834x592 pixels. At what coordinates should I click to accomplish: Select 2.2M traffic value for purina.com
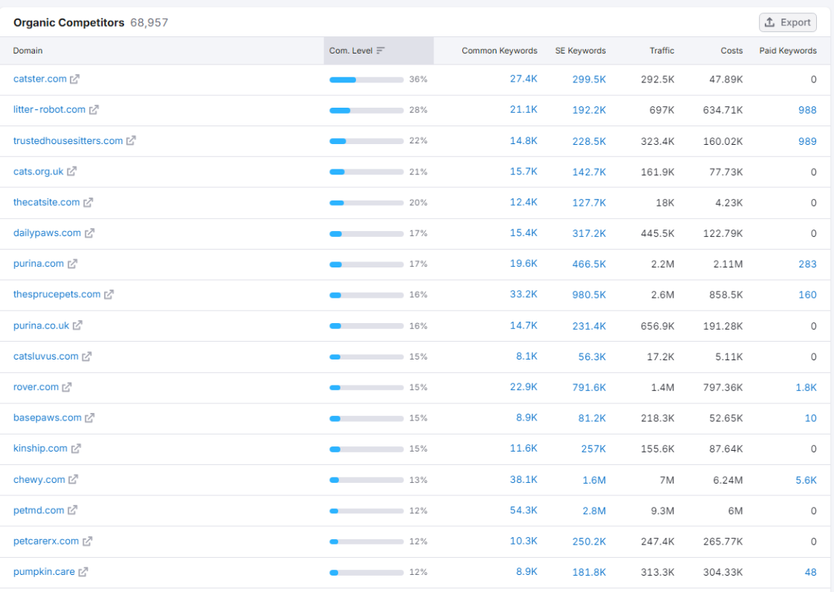pyautogui.click(x=662, y=264)
